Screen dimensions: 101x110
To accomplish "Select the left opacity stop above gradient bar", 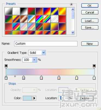I will 6,66.
